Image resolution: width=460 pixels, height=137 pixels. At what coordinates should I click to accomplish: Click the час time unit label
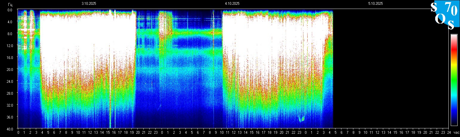tap(456, 132)
